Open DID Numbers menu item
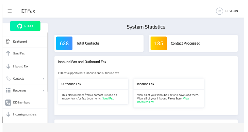The image size is (248, 132). [x=25, y=102]
